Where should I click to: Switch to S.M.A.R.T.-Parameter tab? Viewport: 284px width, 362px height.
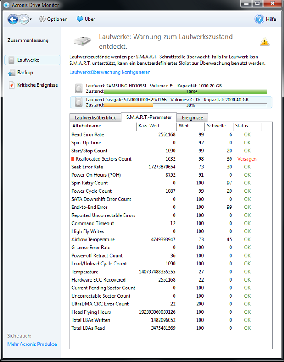[149, 117]
